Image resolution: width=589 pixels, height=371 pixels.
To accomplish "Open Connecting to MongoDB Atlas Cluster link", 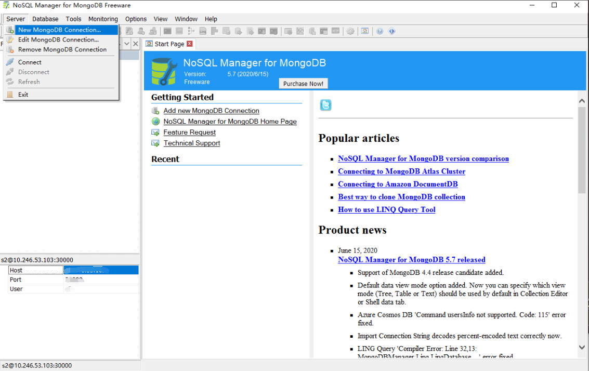I will (401, 171).
